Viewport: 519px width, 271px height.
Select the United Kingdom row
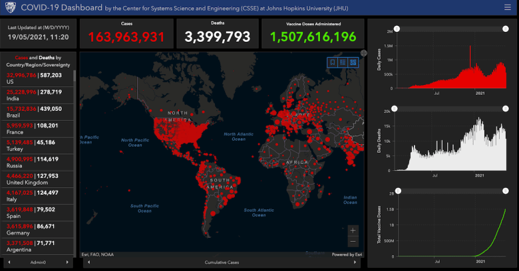37,179
